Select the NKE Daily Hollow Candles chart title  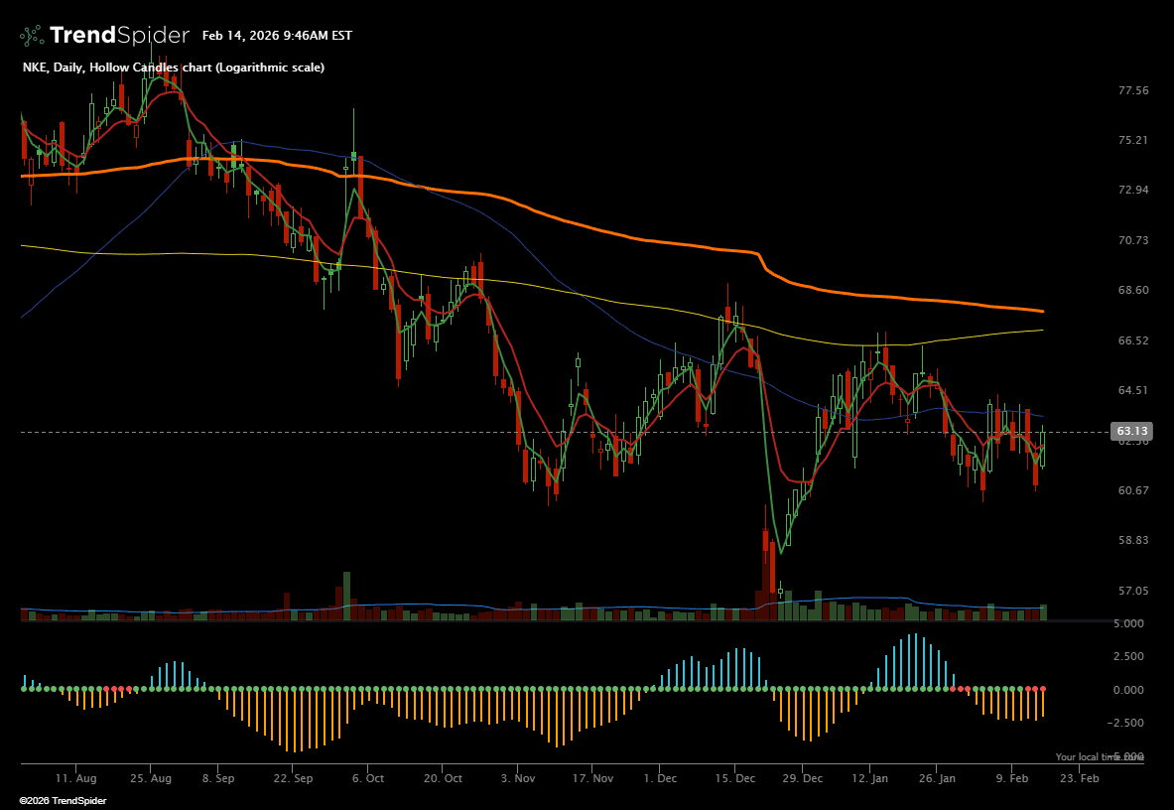pos(174,67)
